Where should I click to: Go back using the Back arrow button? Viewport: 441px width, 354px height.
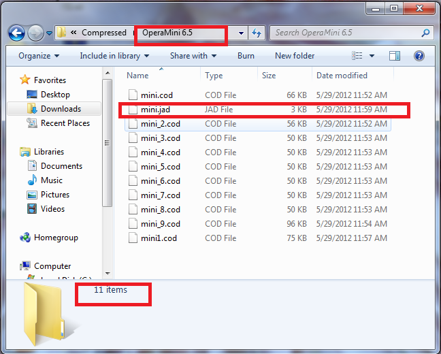pyautogui.click(x=16, y=33)
